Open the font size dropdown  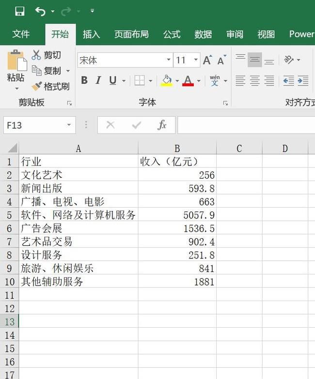[196, 61]
